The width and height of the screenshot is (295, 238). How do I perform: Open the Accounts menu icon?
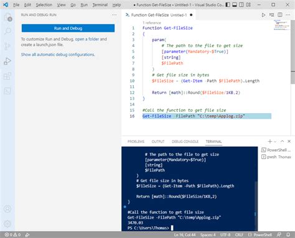[x=7, y=209]
